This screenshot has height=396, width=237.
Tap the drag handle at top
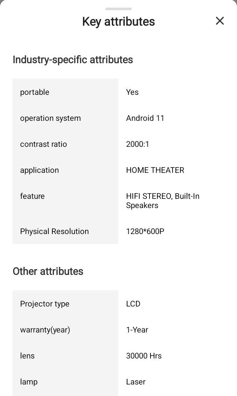coord(118,9)
